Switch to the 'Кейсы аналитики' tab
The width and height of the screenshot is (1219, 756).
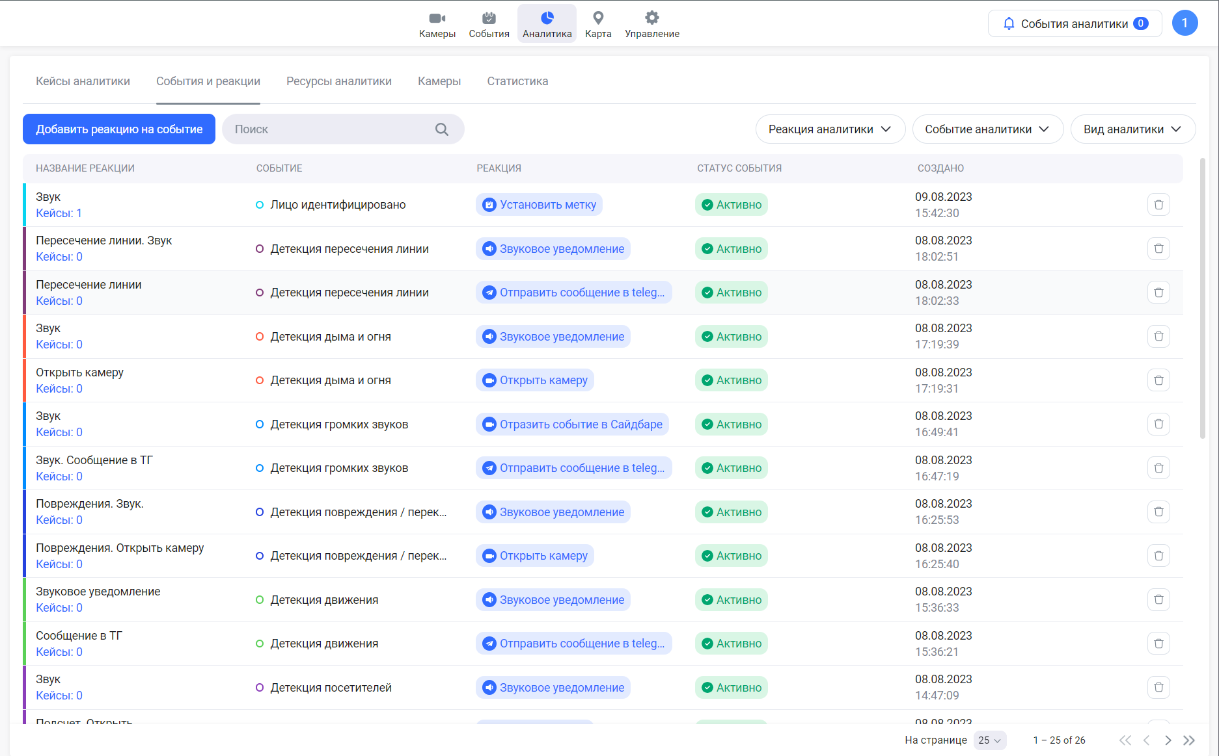(83, 81)
